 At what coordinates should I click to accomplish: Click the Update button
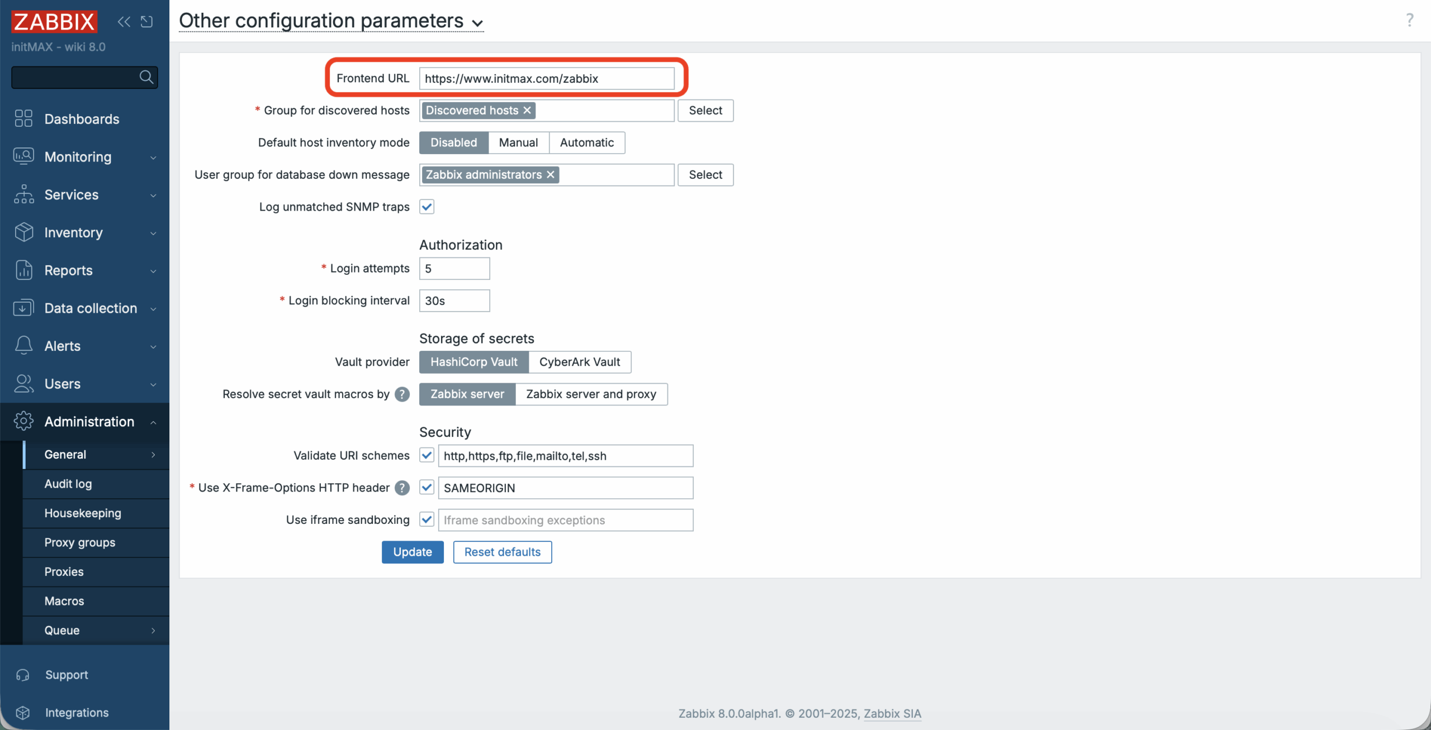(413, 552)
